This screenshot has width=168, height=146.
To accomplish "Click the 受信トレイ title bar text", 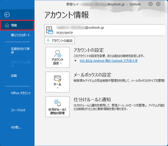I will [72, 4].
